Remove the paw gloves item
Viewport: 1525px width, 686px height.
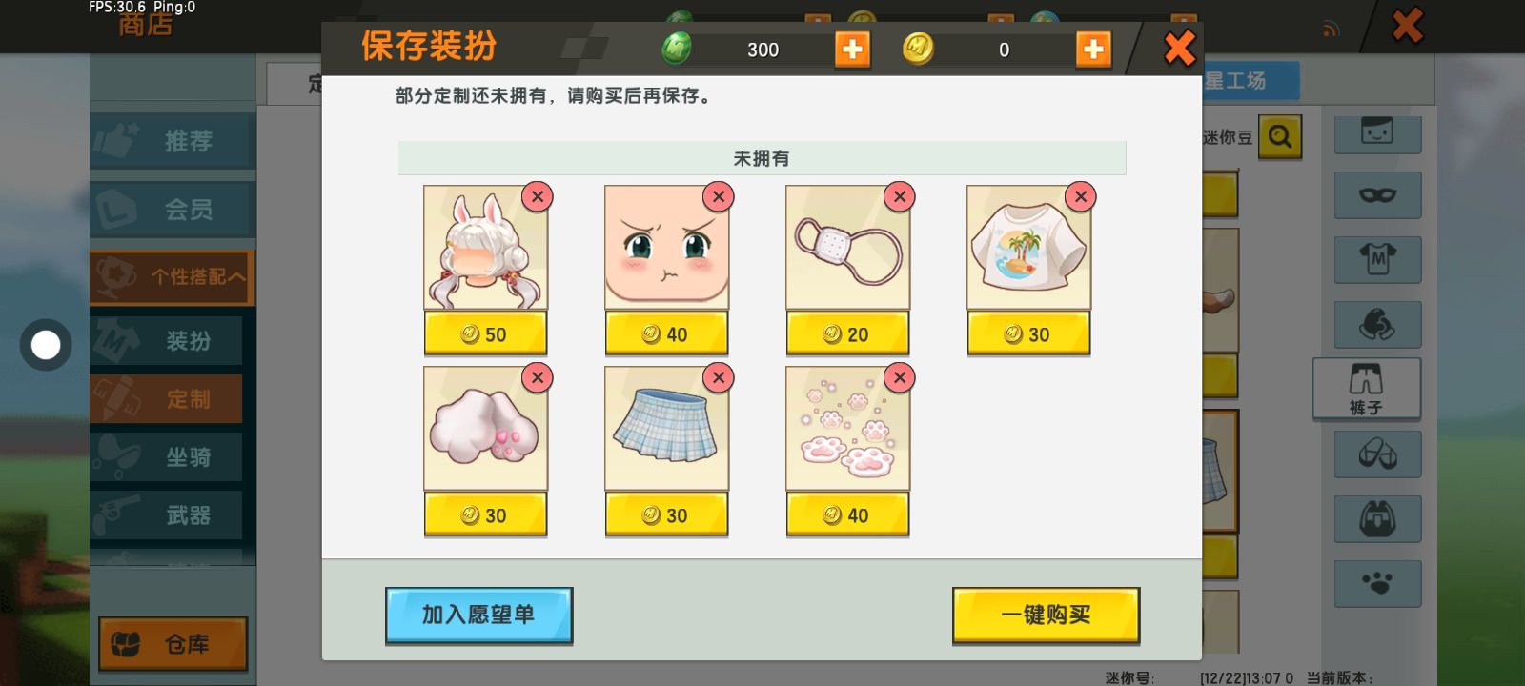pyautogui.click(x=538, y=377)
